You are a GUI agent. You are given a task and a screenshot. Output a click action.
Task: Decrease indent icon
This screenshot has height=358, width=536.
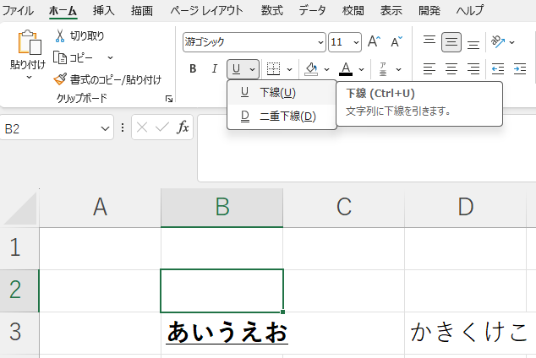point(498,69)
